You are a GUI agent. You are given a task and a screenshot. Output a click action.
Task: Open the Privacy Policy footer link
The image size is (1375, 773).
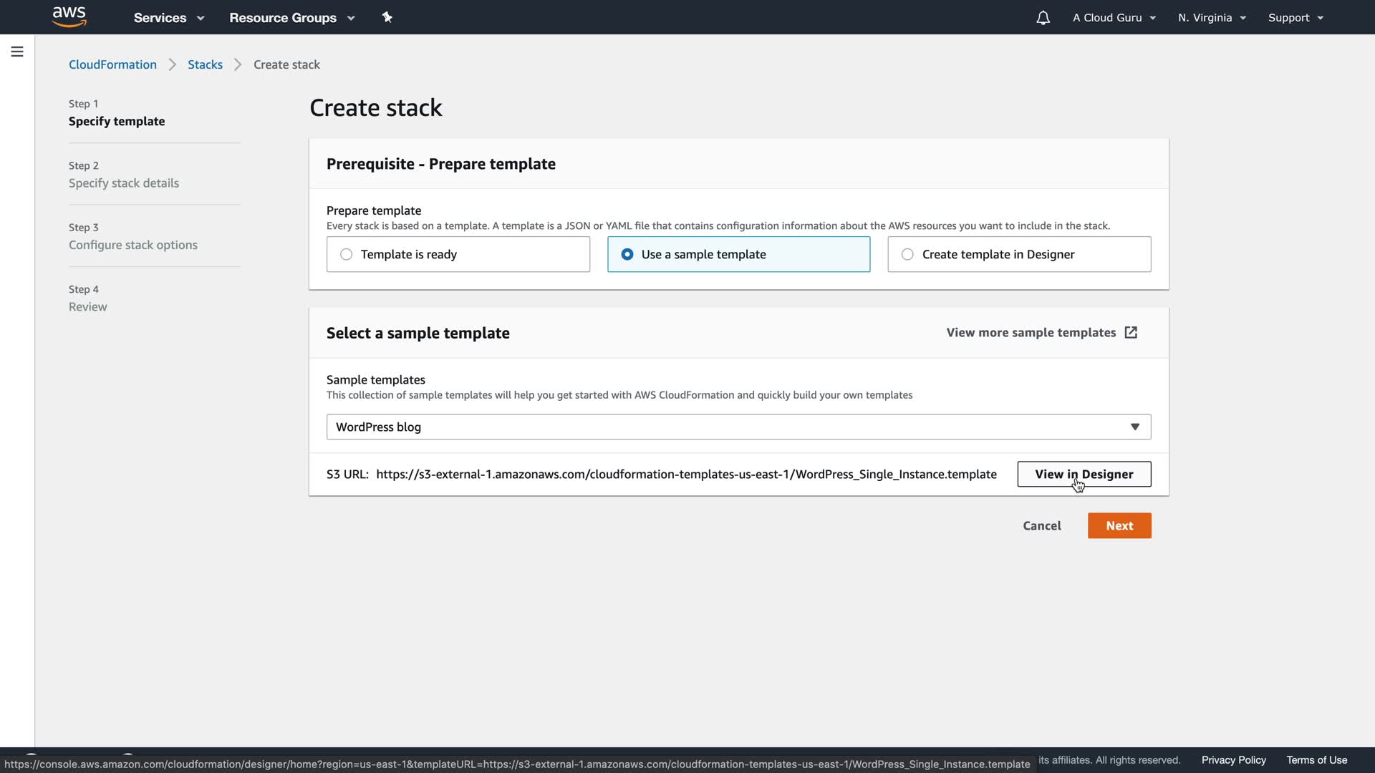1233,760
